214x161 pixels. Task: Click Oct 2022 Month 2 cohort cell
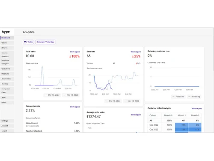pyautogui.click(x=195, y=130)
